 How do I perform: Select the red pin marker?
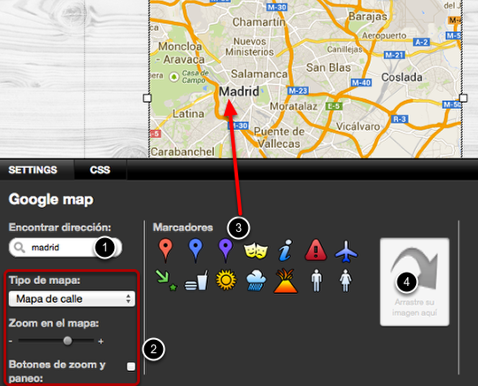pos(166,251)
